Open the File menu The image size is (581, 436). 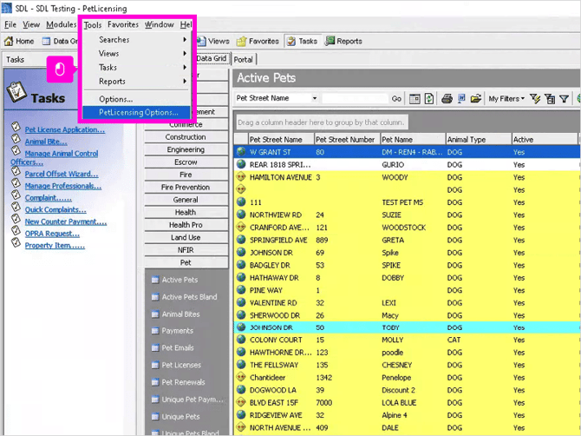tap(10, 24)
